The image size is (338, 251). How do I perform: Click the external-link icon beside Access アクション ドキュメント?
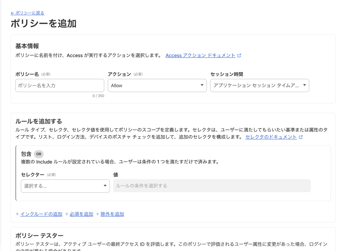coord(240,55)
